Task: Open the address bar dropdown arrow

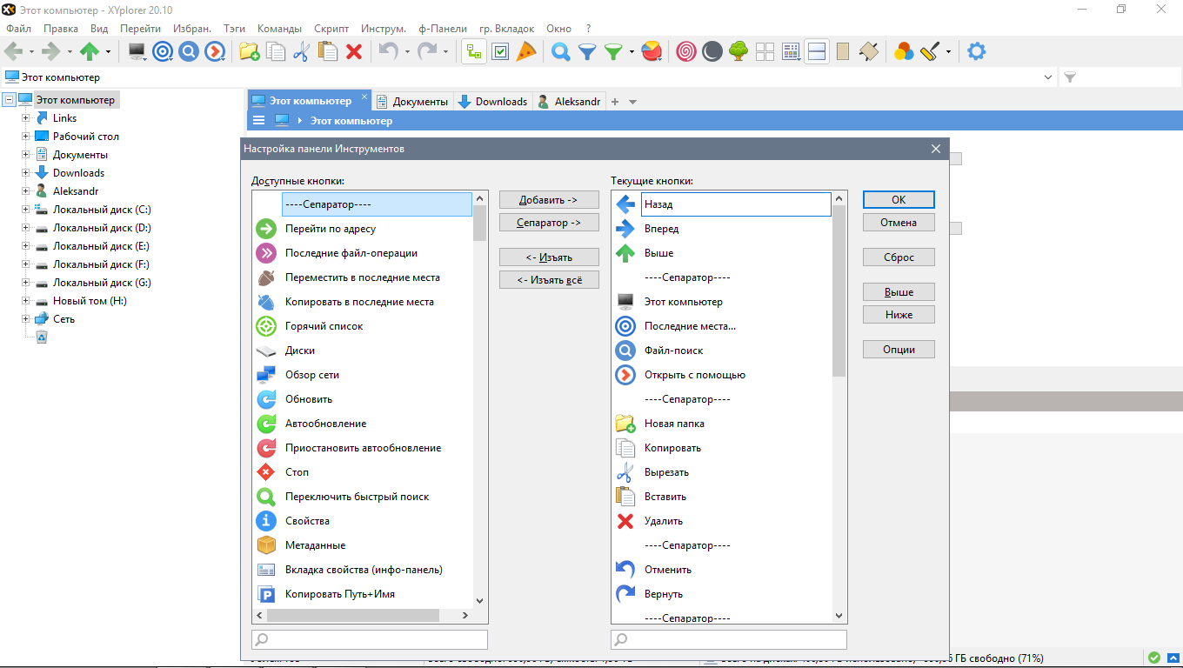Action: point(1047,77)
